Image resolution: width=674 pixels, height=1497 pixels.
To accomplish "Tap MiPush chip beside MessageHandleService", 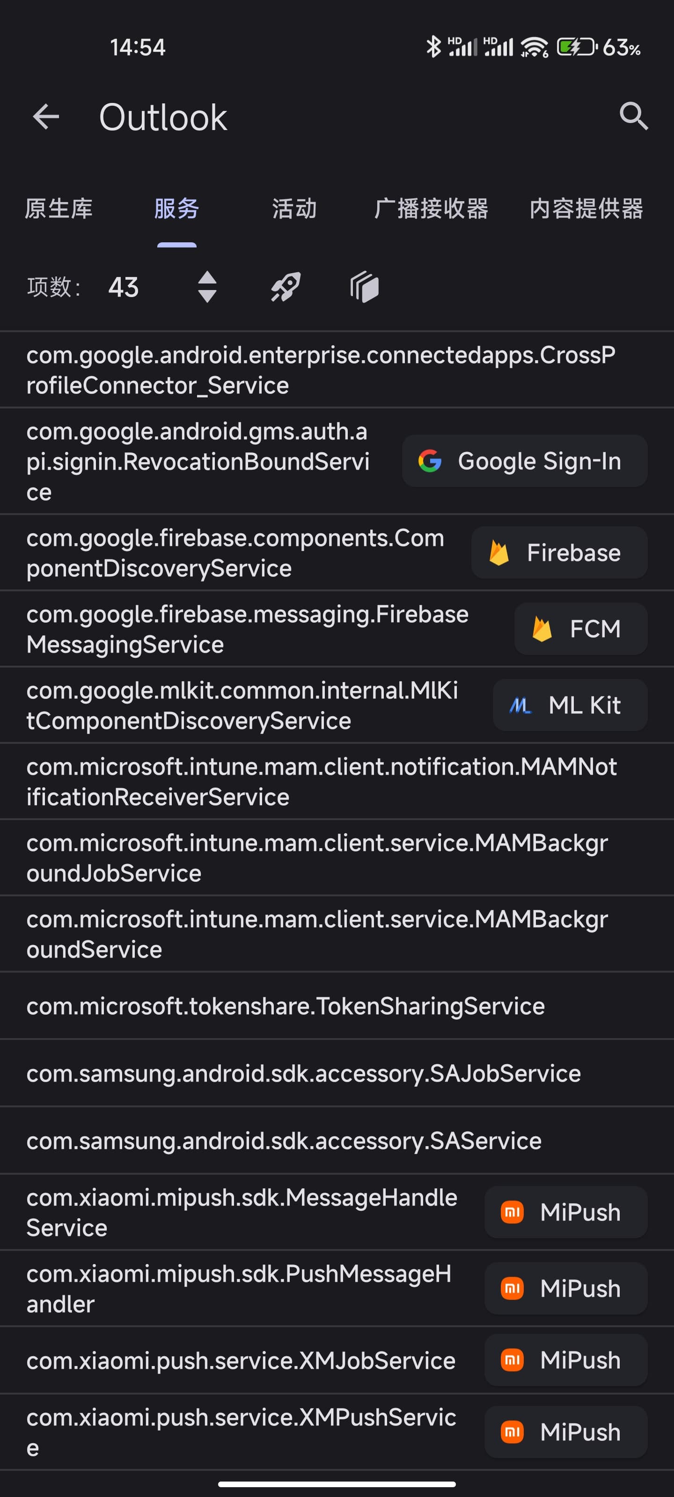I will point(565,1212).
